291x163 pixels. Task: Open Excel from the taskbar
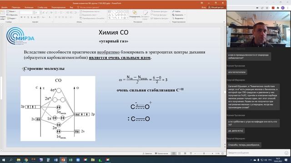pos(70,160)
